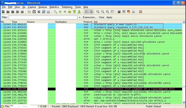Image resolution: width=186 pixels, height=108 pixels.
Task: Close this capture file X icon
Action: point(39,12)
